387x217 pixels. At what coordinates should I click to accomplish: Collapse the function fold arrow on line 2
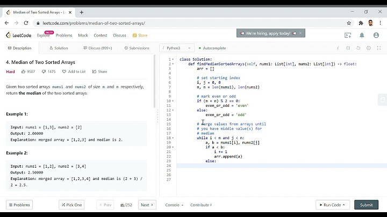tap(173, 64)
